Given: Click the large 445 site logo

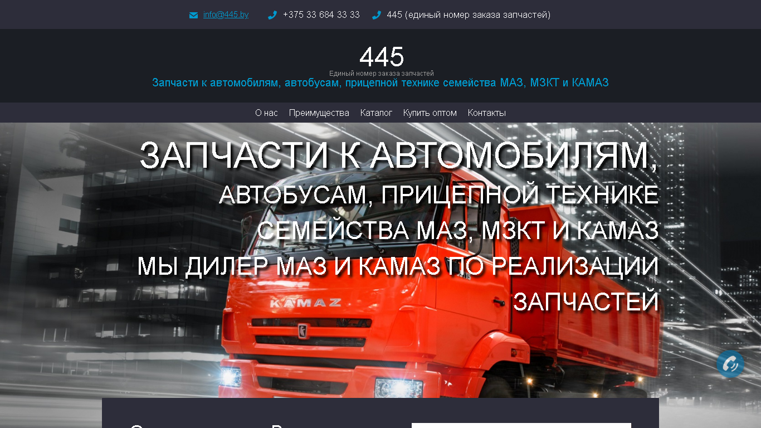Looking at the screenshot, I should pyautogui.click(x=382, y=57).
